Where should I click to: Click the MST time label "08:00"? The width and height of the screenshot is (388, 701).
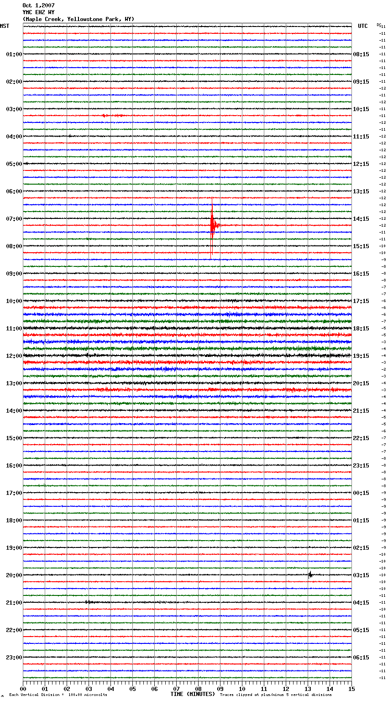14,246
